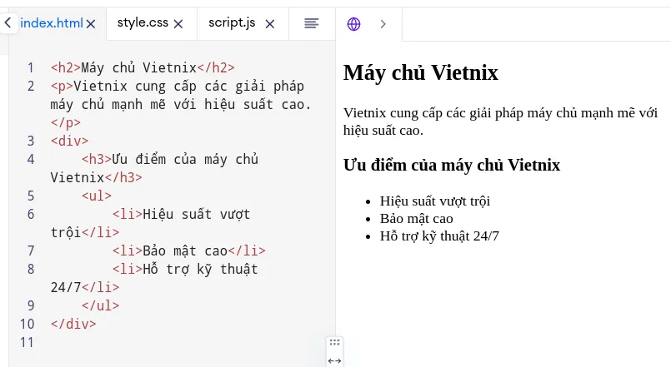Click 'Hỗ trợ kỹ thuật 24/7' in preview
The width and height of the screenshot is (671, 367).
coord(439,236)
